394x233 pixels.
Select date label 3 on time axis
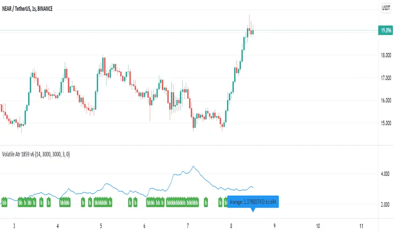click(x=14, y=226)
